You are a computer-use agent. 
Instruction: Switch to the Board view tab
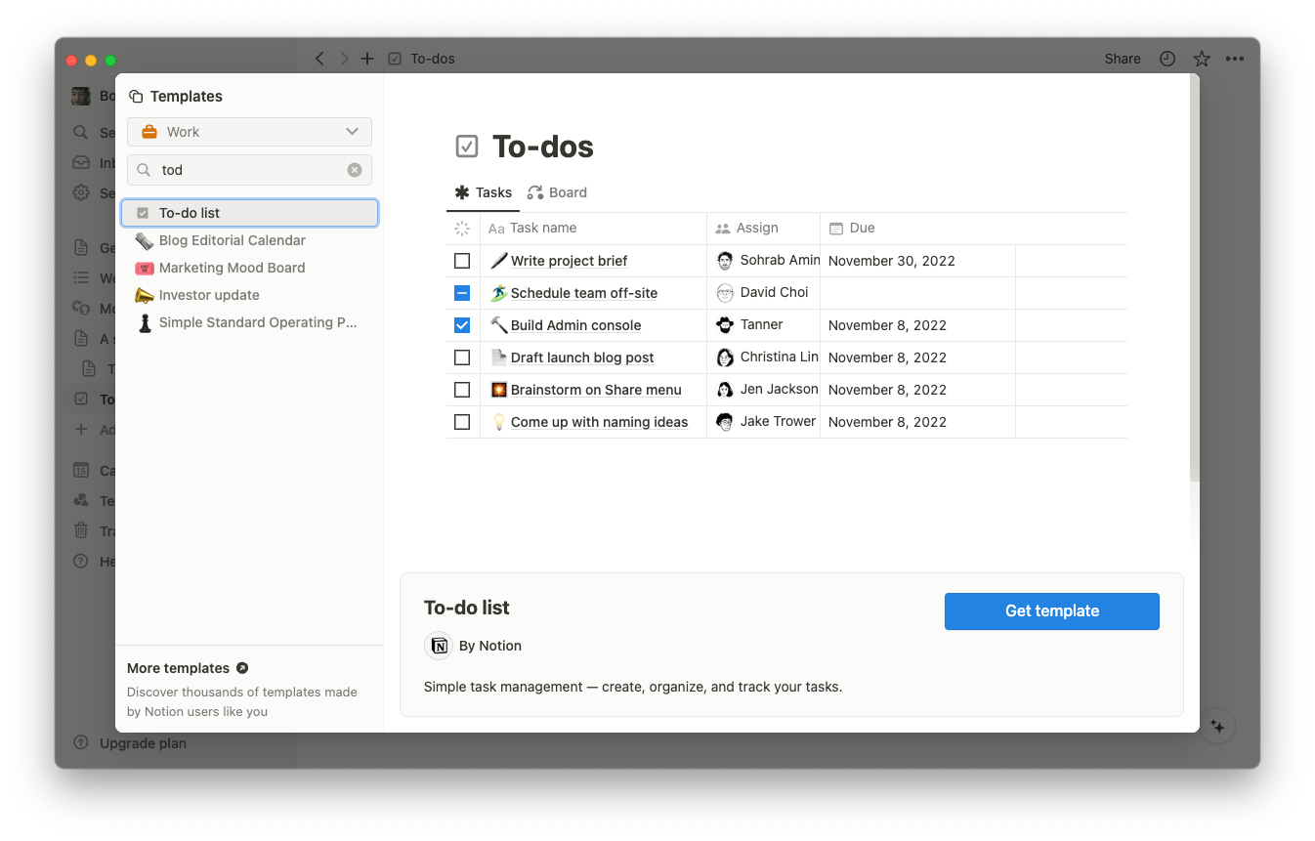point(557,192)
